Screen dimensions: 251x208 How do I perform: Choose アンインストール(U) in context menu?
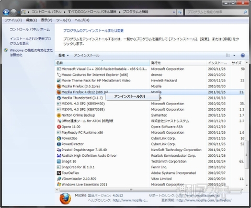pyautogui.click(x=132, y=97)
